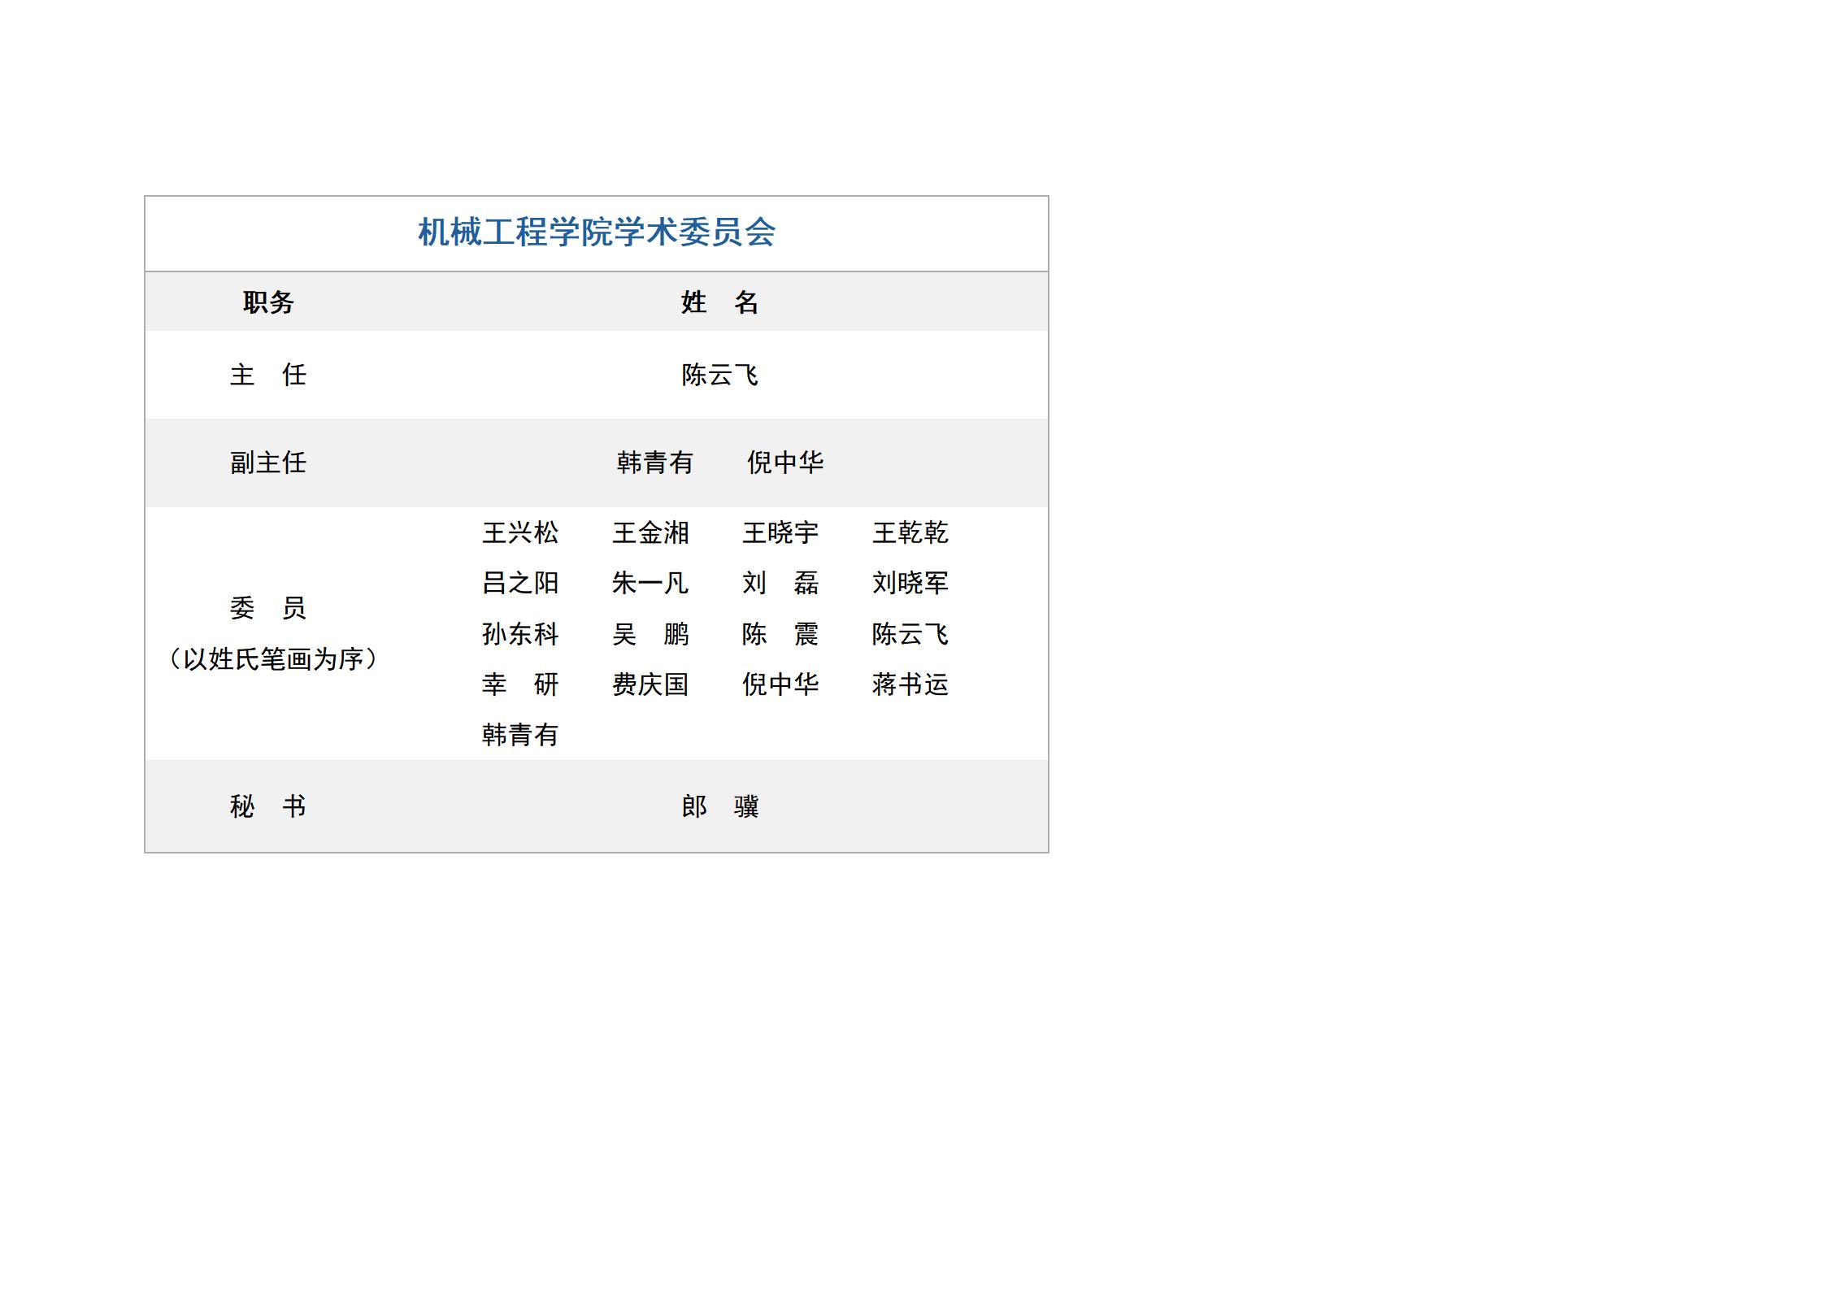Screen dimensions: 1825x1290
Task: Select the member name 王晓宇
Action: 780,533
